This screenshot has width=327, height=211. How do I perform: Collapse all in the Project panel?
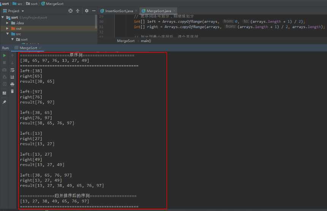78,11
